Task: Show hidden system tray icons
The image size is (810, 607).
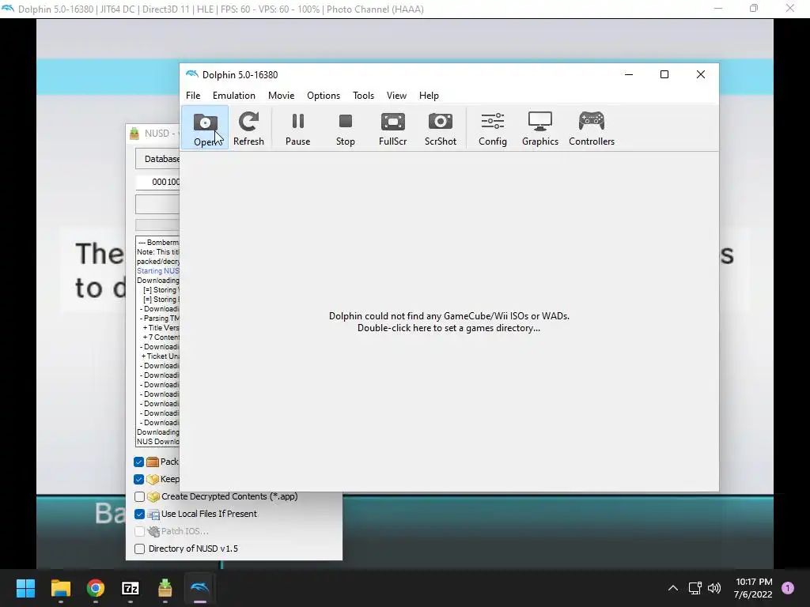Action: coord(672,588)
